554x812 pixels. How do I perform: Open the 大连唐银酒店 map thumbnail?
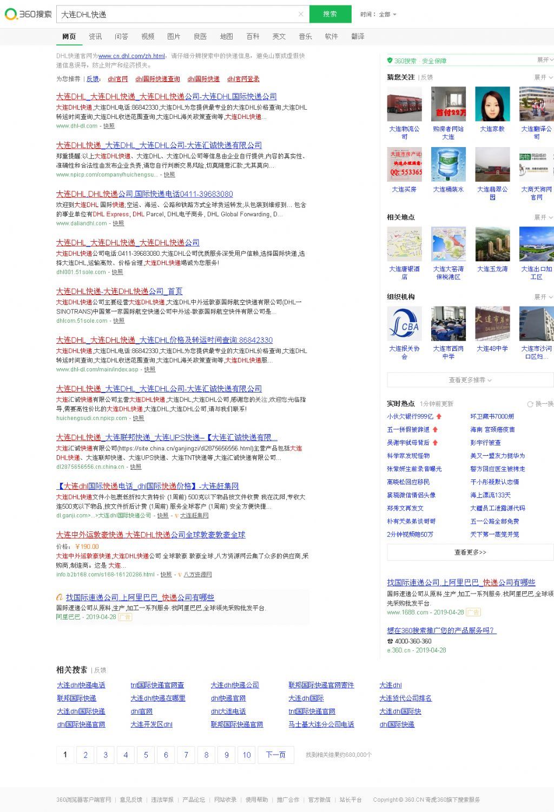click(404, 244)
